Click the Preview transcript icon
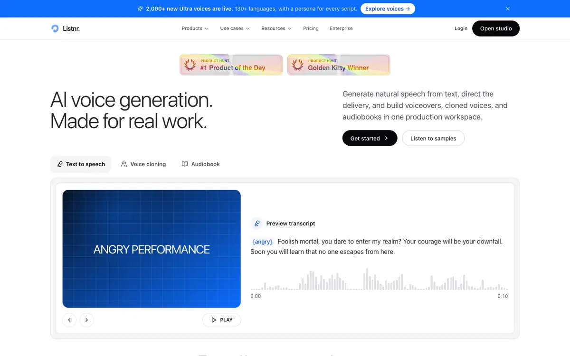570x356 pixels. tap(257, 224)
